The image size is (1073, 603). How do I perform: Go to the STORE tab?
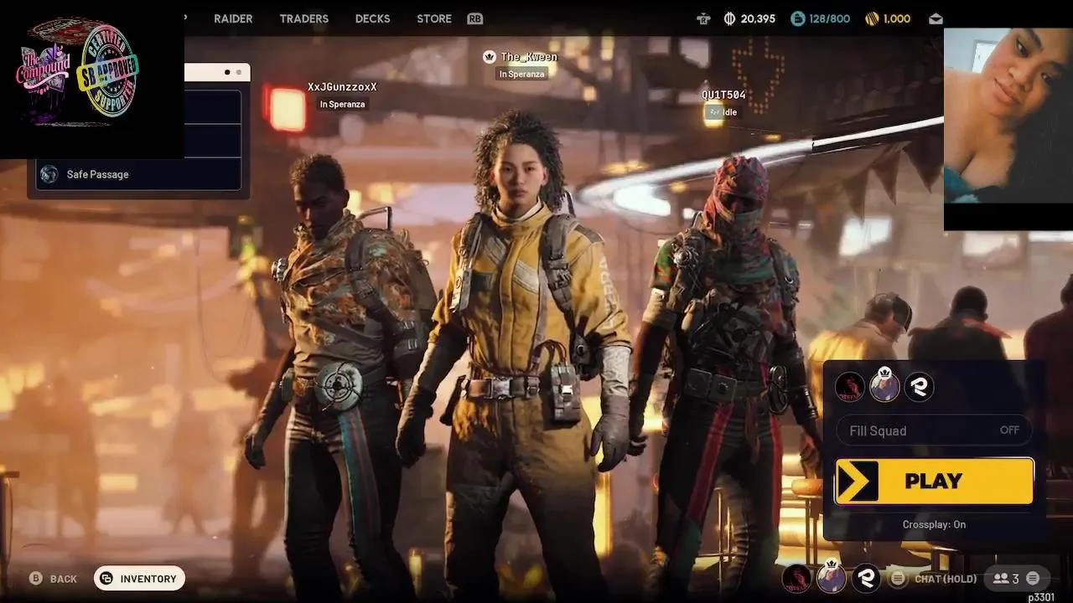(434, 18)
